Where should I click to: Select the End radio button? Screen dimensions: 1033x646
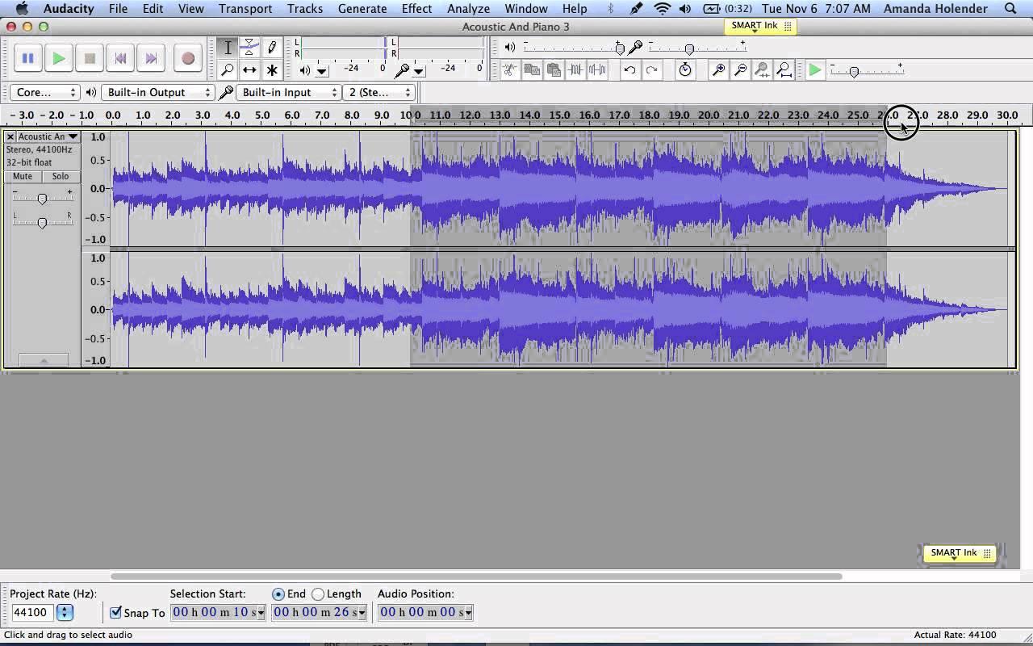278,594
